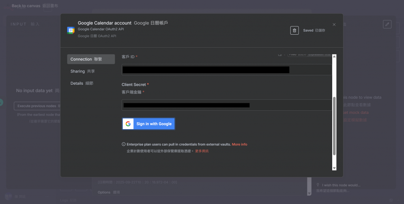Open the More info link
Viewport: 404px width, 204px height.
coord(239,144)
